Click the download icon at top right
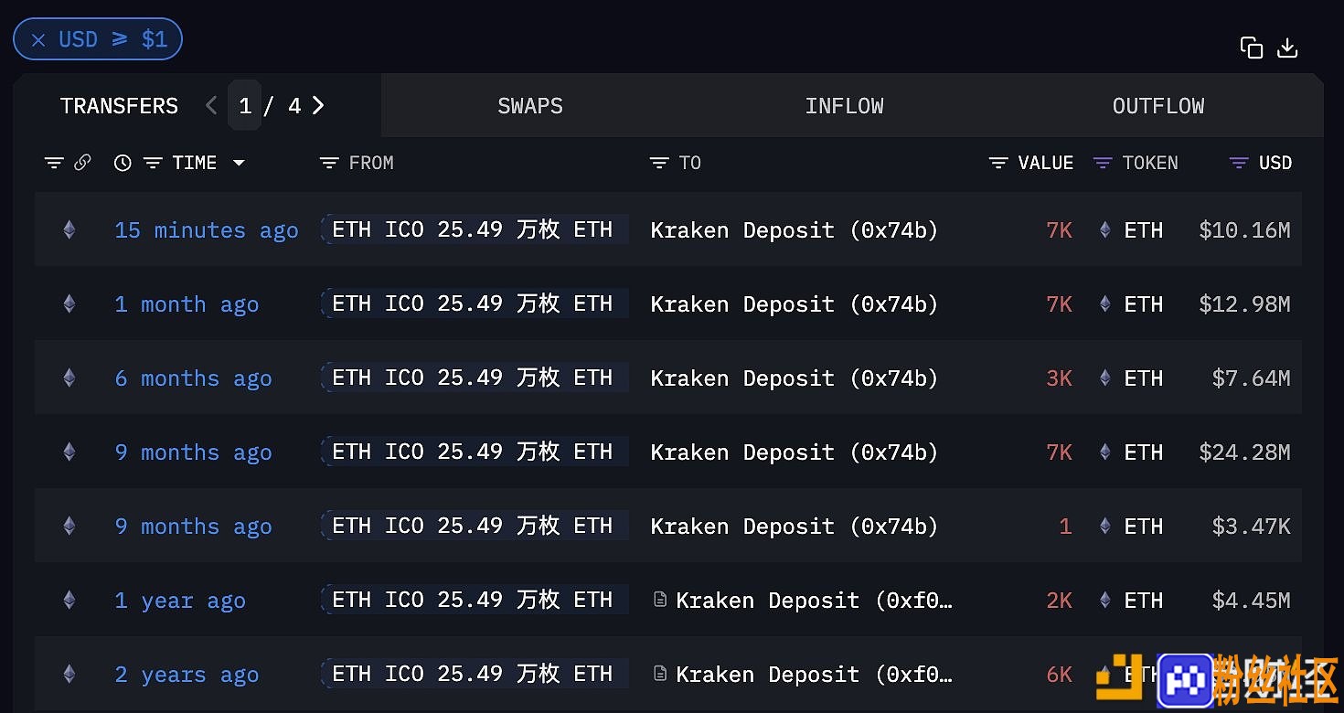Viewport: 1344px width, 713px height. coord(1287,48)
